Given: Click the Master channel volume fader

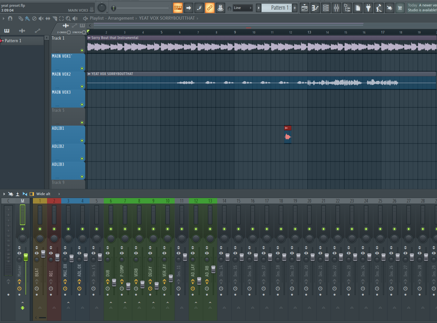Looking at the screenshot, I should click(26, 257).
